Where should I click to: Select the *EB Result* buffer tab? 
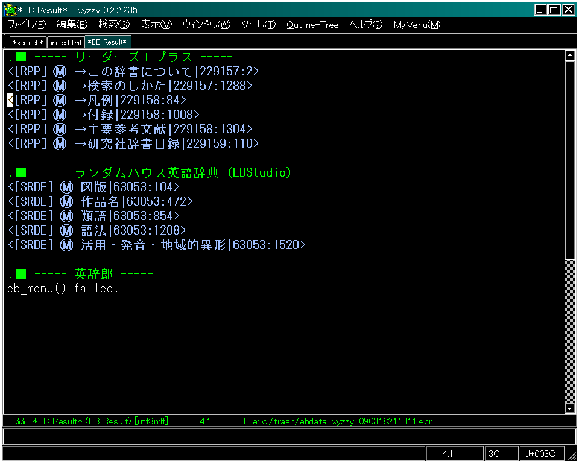[107, 42]
